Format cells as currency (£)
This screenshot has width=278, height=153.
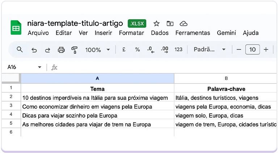click(x=124, y=50)
